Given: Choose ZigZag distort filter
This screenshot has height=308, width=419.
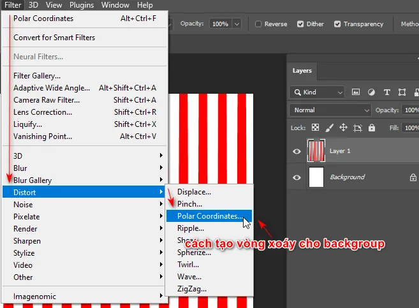Looking at the screenshot, I should (x=209, y=289).
